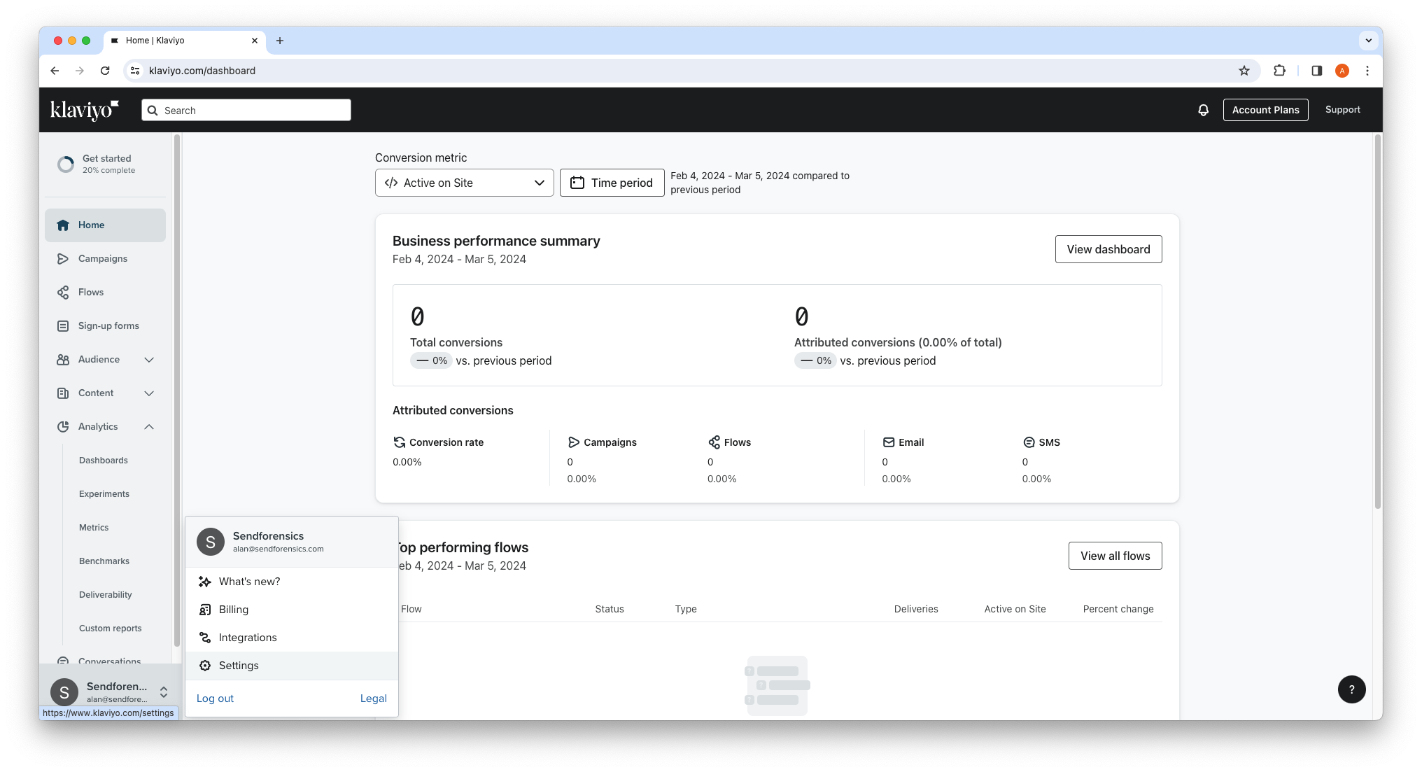The height and width of the screenshot is (772, 1422).
Task: Select Integrations in account menu
Action: 292,638
